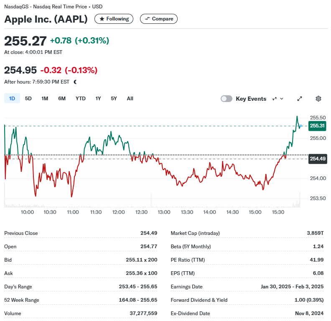
Task: Click the Compare button
Action: [159, 19]
